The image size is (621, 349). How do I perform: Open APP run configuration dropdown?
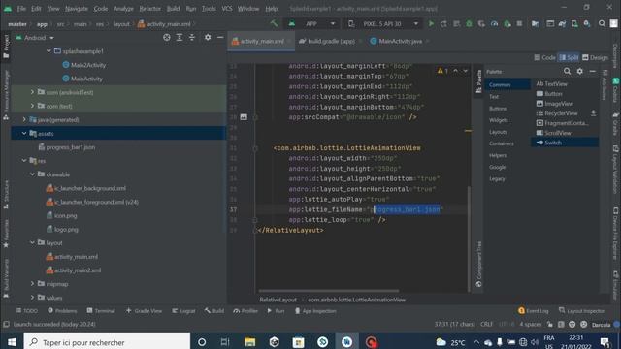click(312, 23)
